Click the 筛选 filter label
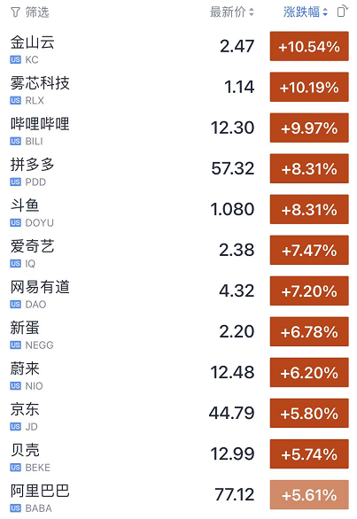 (37, 12)
